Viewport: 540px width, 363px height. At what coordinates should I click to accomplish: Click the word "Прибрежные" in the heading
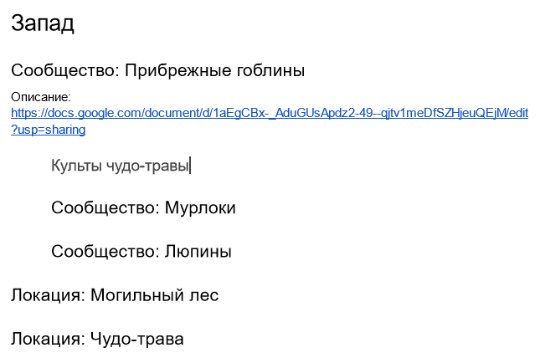[177, 70]
